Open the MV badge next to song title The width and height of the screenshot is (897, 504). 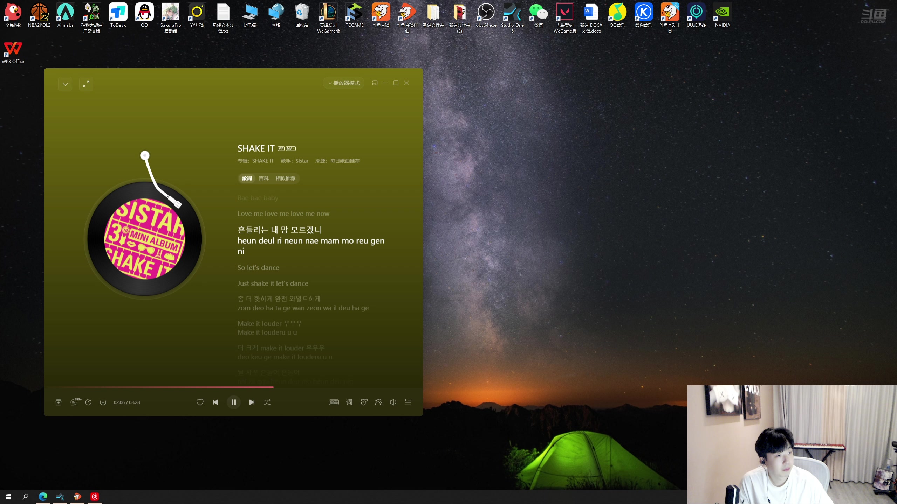(291, 148)
